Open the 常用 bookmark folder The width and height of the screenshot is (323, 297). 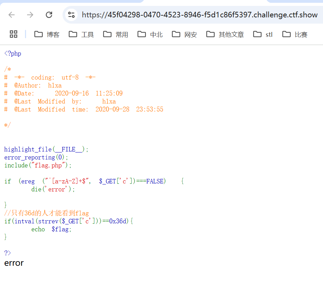point(116,34)
